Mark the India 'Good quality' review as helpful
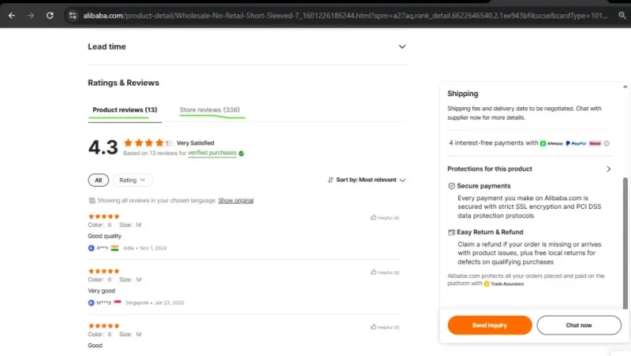 [385, 217]
